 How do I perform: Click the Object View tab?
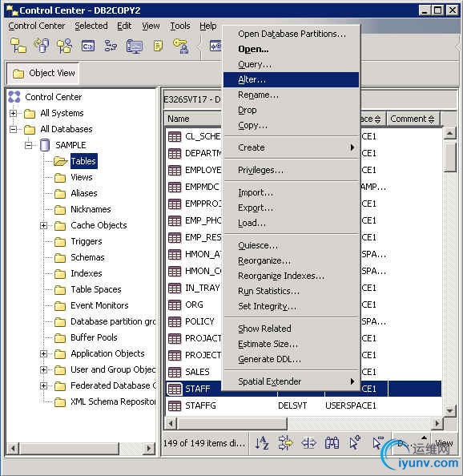(42, 73)
